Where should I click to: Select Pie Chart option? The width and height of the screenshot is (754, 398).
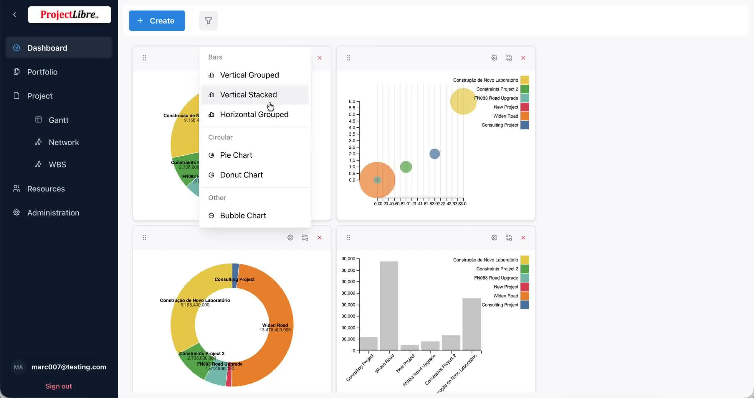pos(255,155)
